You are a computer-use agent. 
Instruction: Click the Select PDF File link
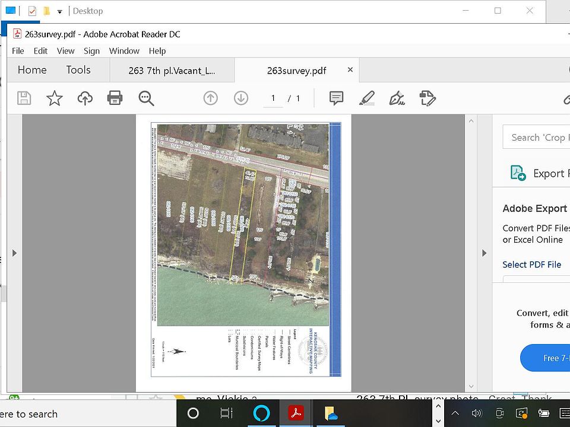tap(531, 265)
